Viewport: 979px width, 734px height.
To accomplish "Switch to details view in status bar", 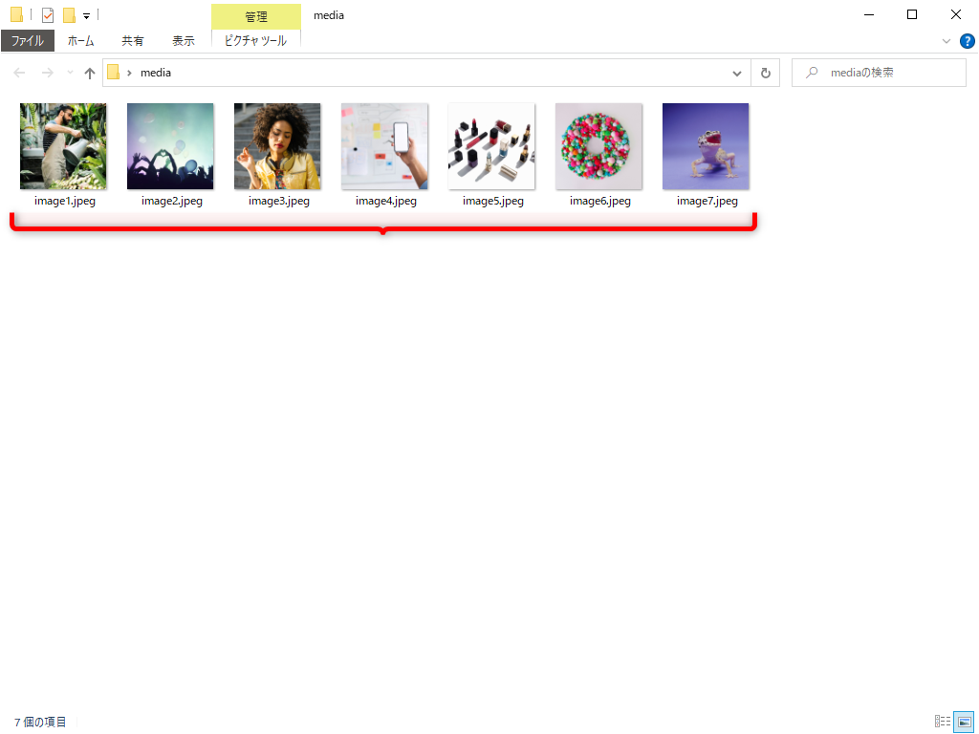I will click(942, 722).
